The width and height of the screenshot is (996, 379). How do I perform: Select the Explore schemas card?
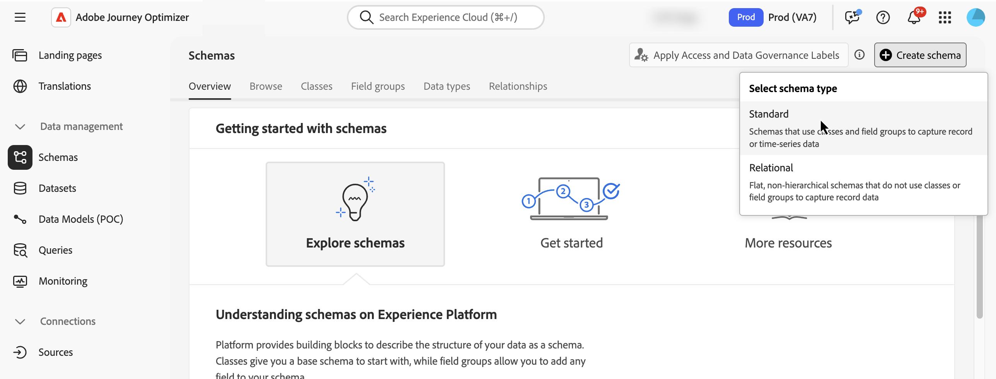click(x=355, y=214)
